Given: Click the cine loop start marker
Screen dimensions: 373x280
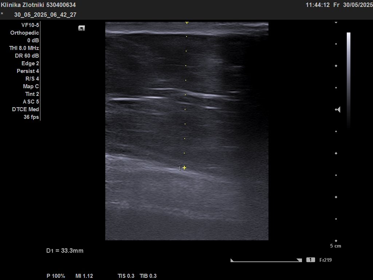Looking at the screenshot, I should (232, 260).
